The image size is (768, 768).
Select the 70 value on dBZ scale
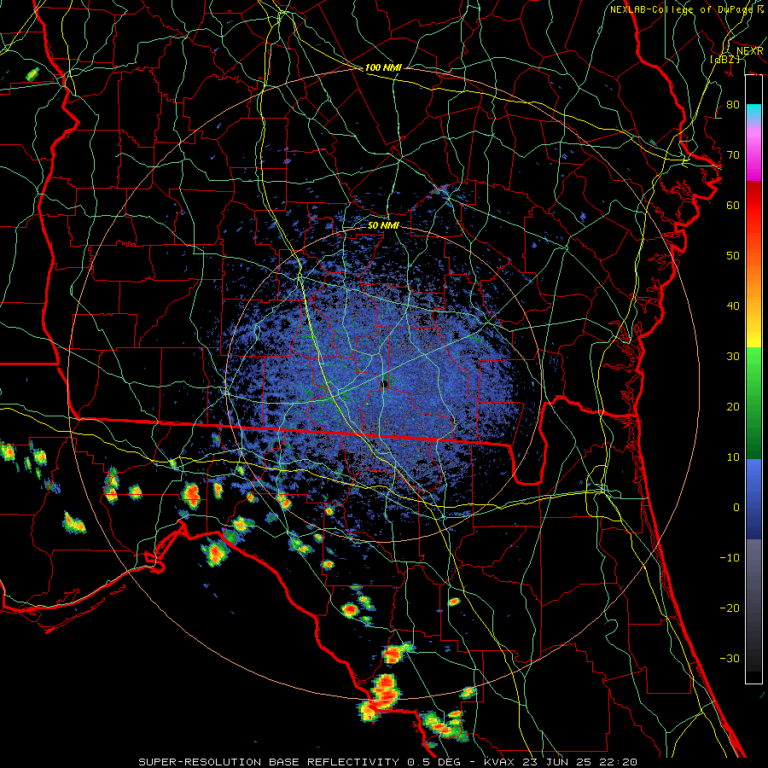(x=733, y=155)
